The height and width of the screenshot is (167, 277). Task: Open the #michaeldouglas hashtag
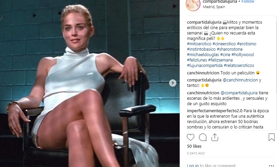[x=203, y=55]
